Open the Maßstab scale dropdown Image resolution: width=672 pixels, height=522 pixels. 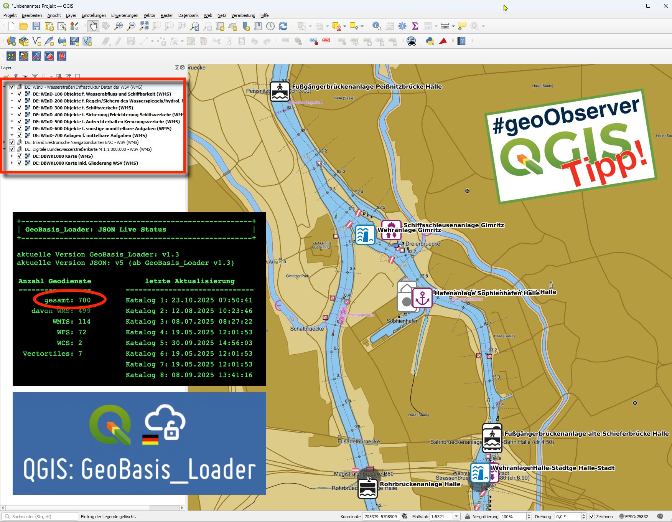[x=456, y=517]
